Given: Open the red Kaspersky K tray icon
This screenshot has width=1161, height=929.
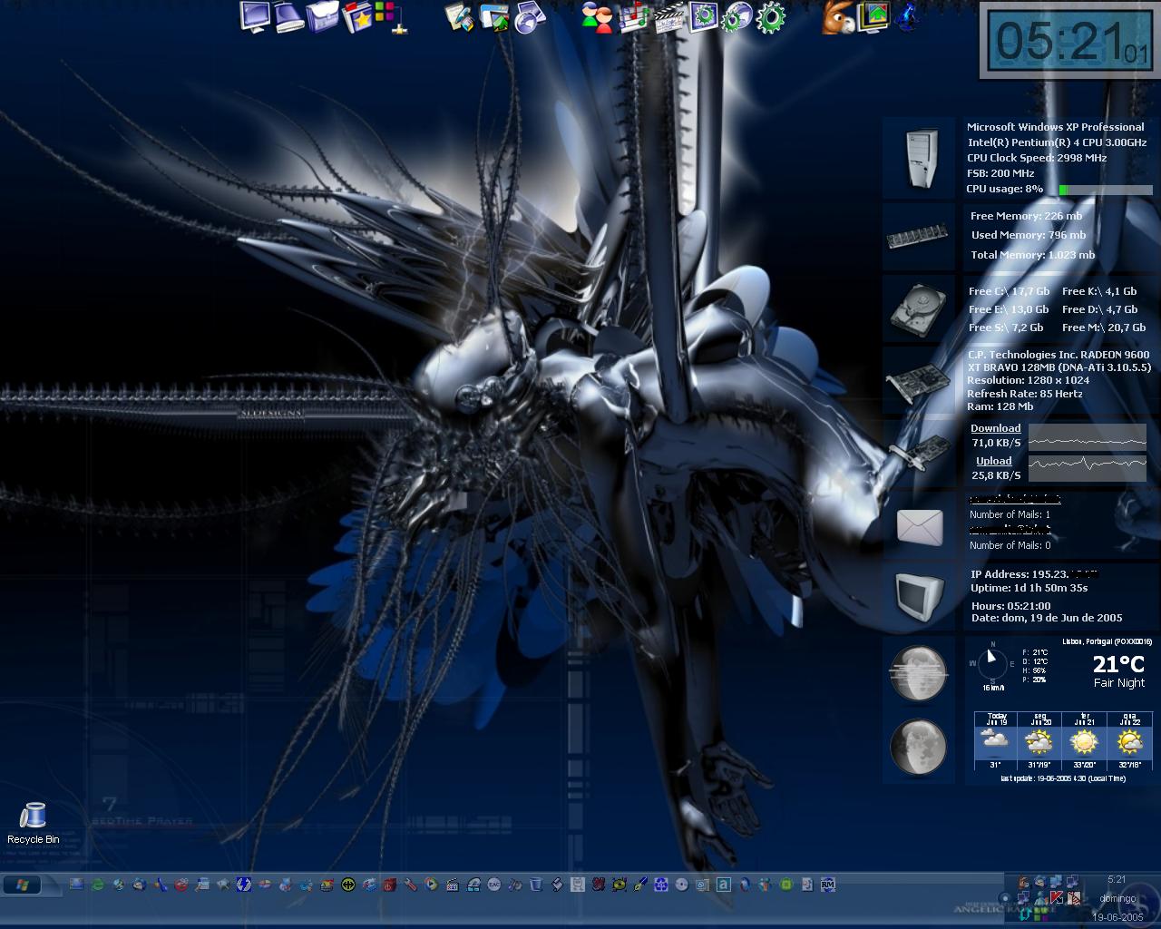Looking at the screenshot, I should tap(1055, 897).
